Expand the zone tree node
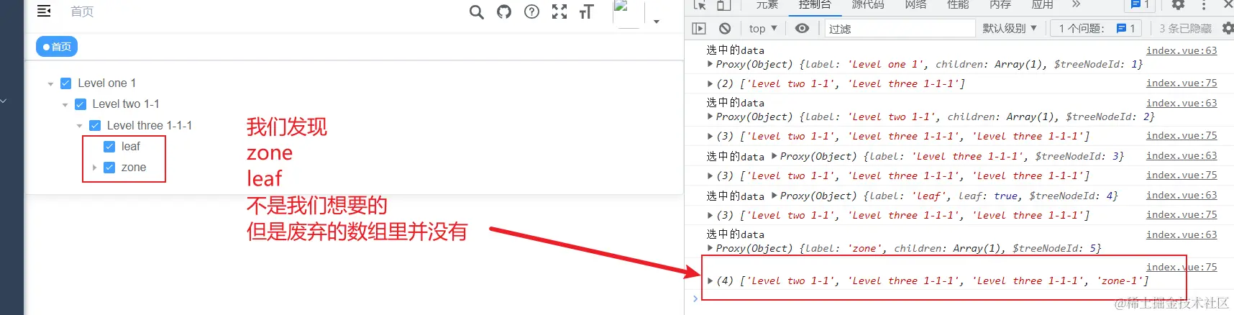Screen dimensions: 1234x315 click(x=94, y=168)
